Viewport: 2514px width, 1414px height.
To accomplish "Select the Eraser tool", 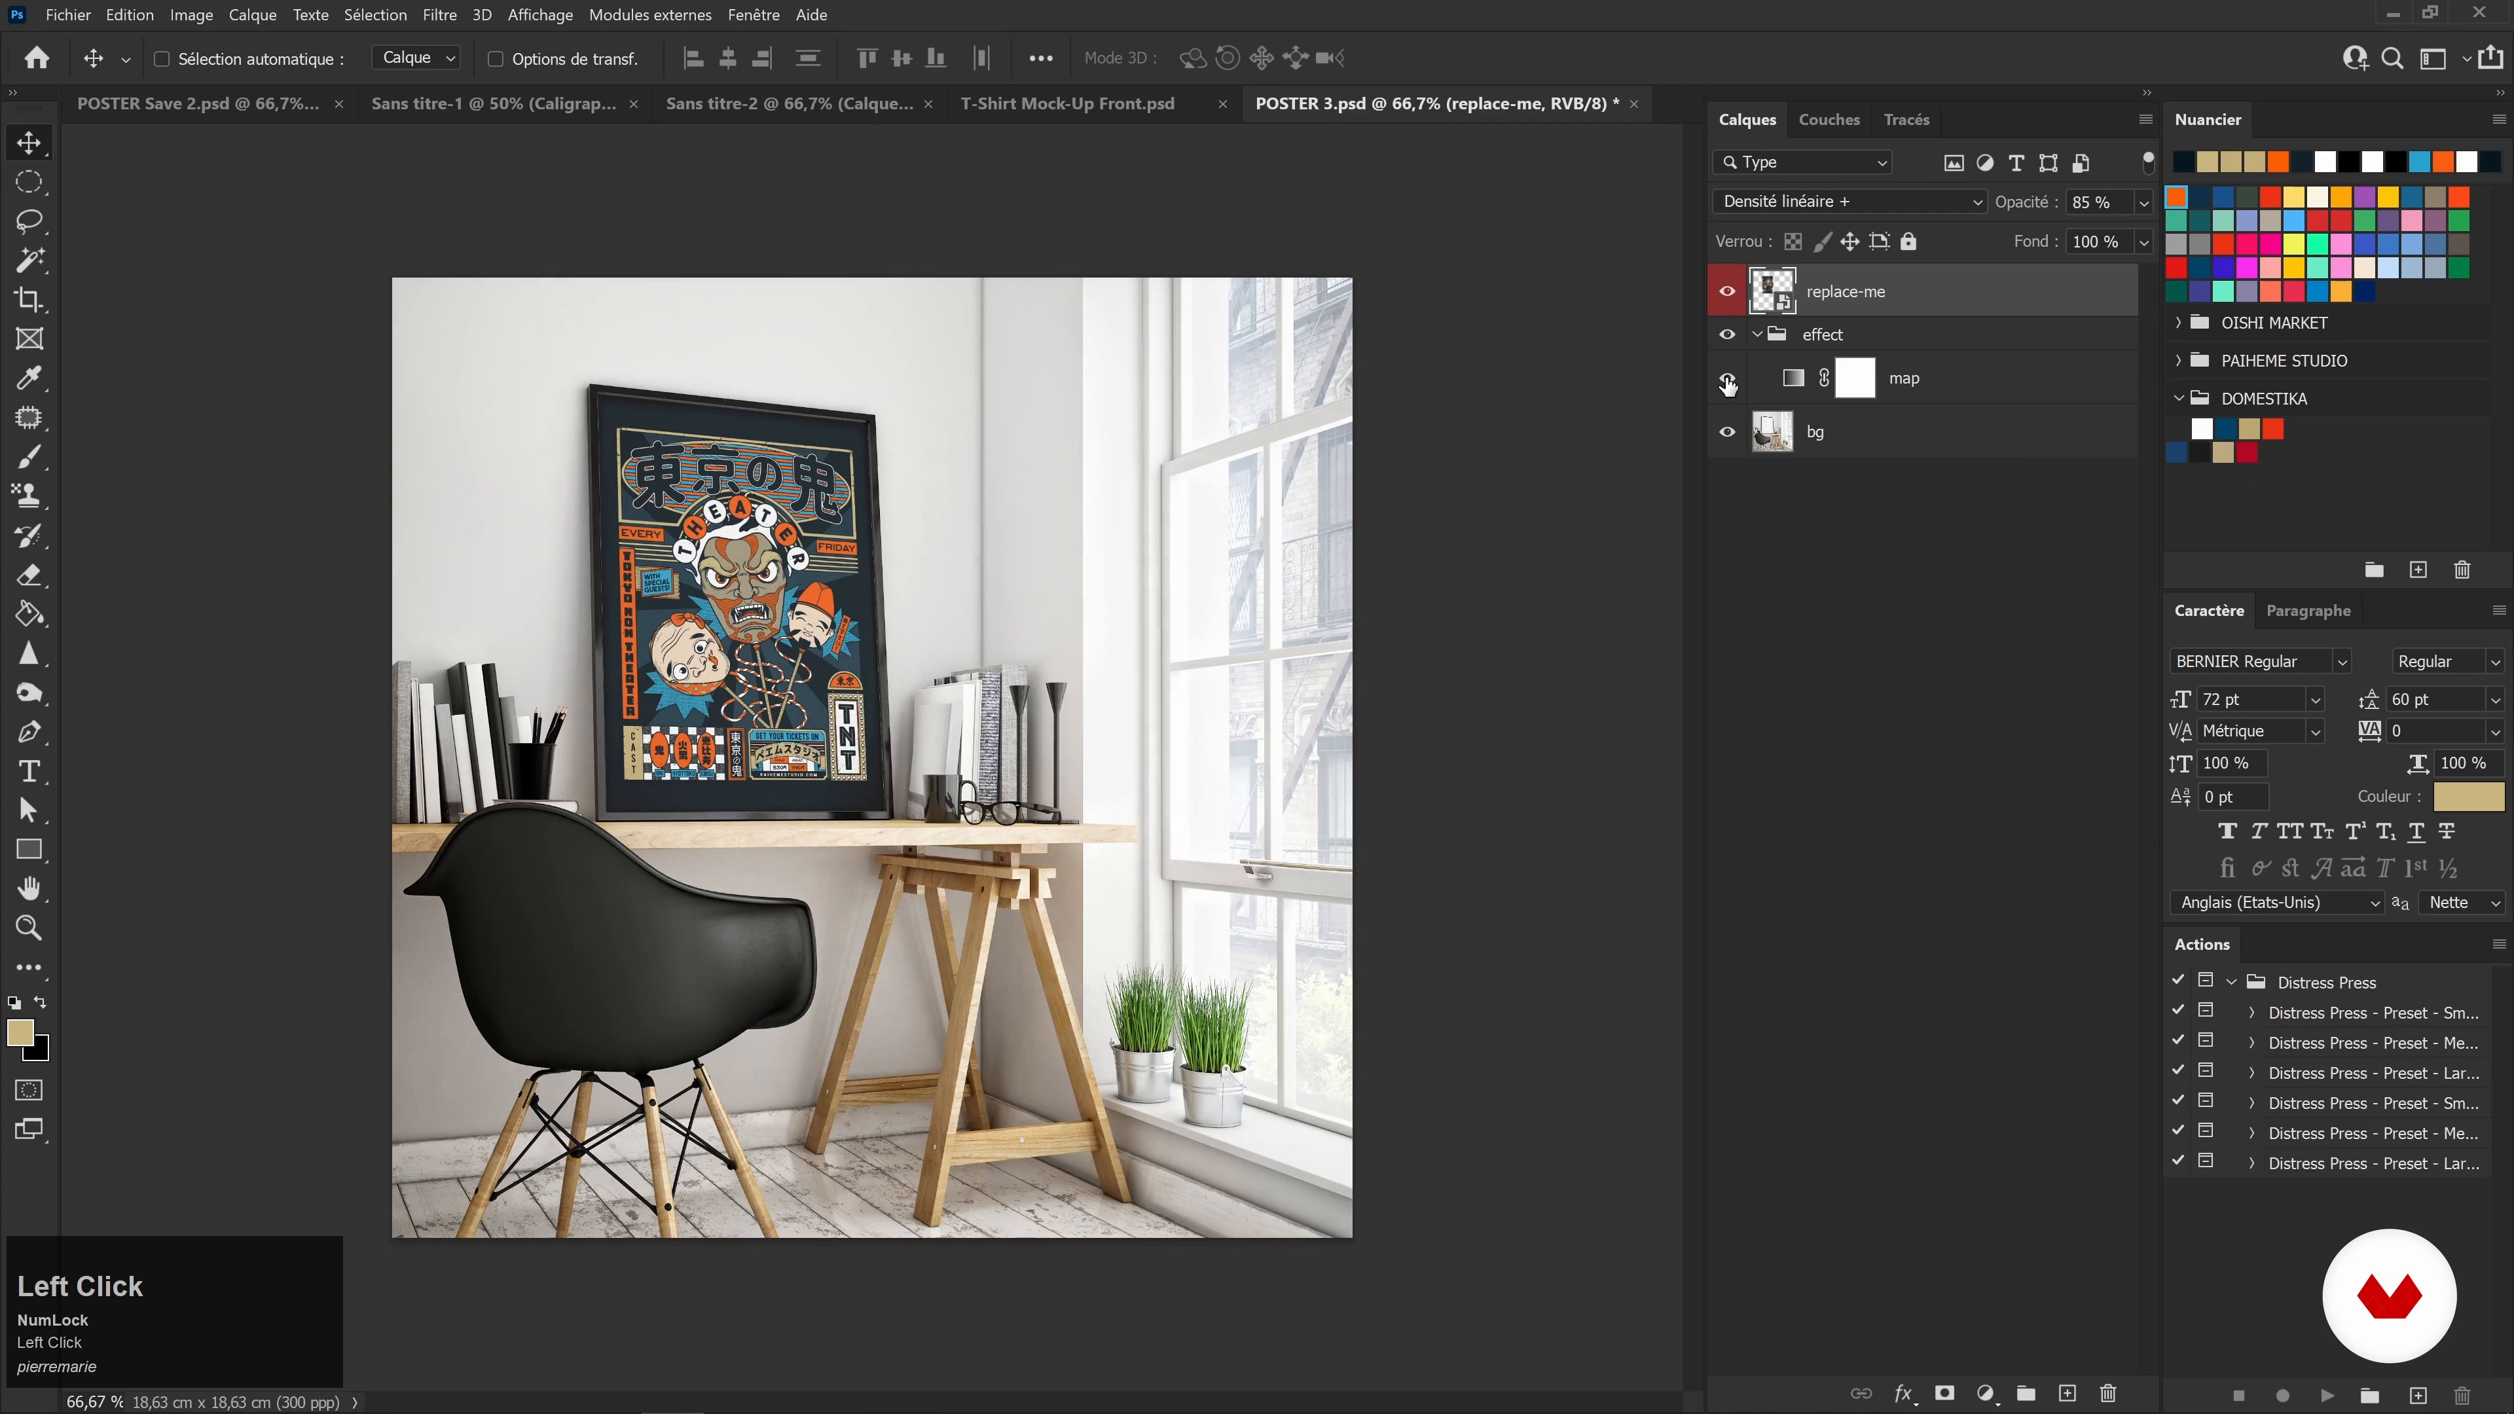I will pos(28,576).
